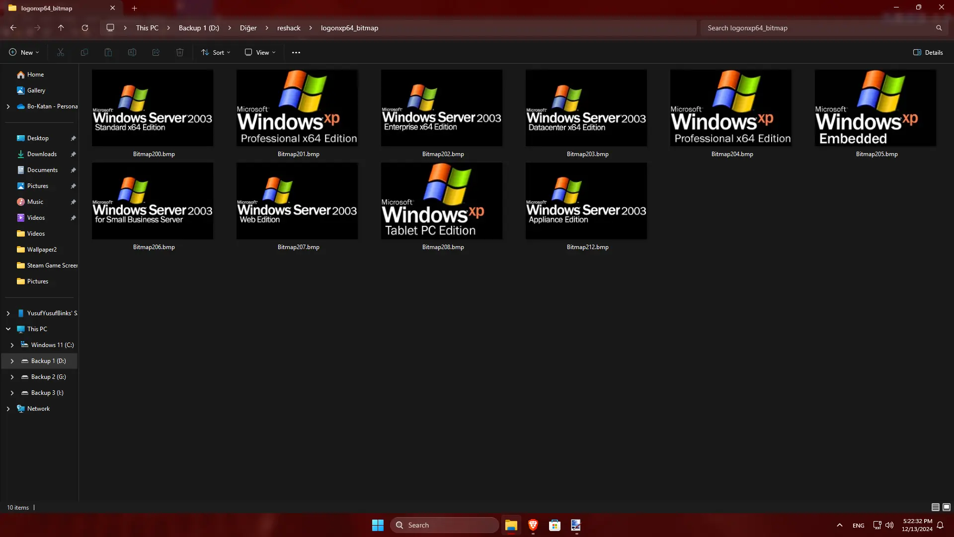Open the View dropdown
The height and width of the screenshot is (537, 954).
(260, 52)
